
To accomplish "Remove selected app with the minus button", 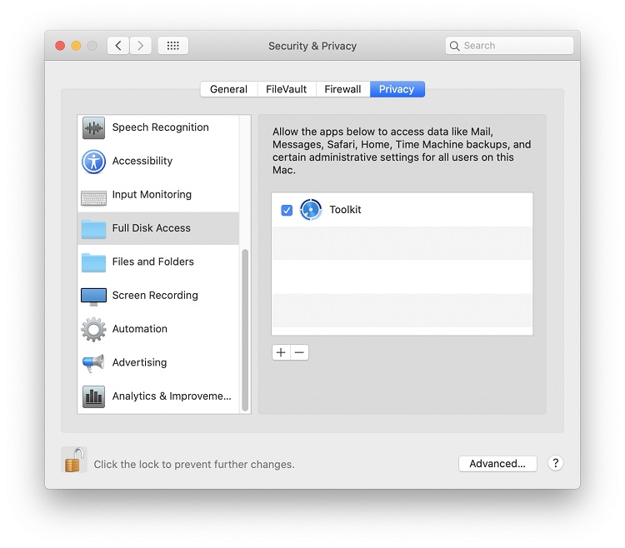I will pos(299,352).
